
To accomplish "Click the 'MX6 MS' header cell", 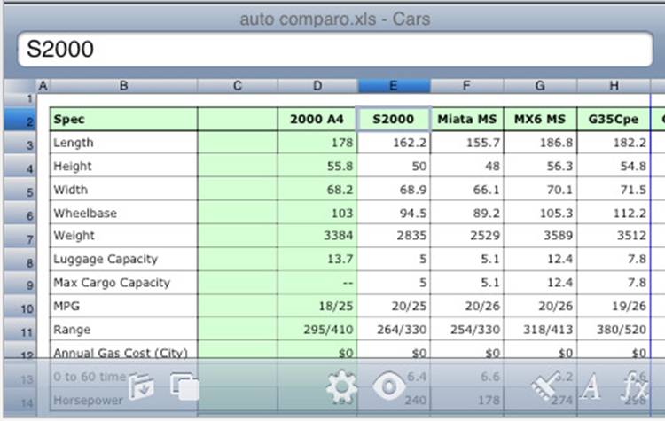I will (540, 119).
